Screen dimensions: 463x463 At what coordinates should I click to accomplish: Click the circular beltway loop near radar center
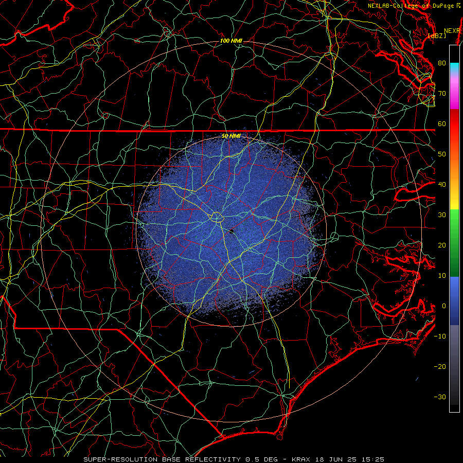[x=217, y=217]
